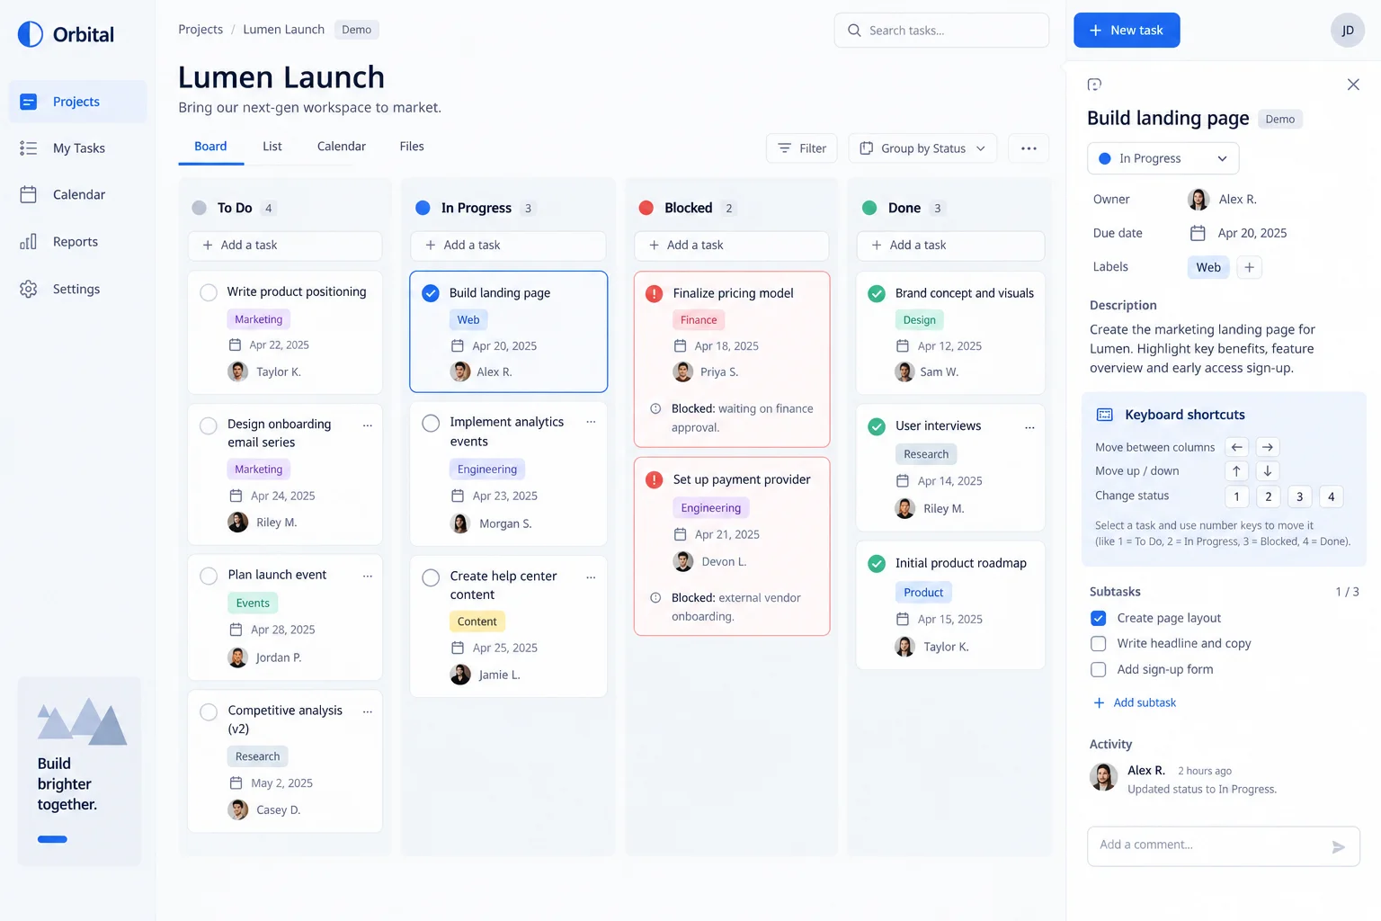Check the Add sign-up form subtask
Image resolution: width=1381 pixels, height=921 pixels.
[1099, 670]
